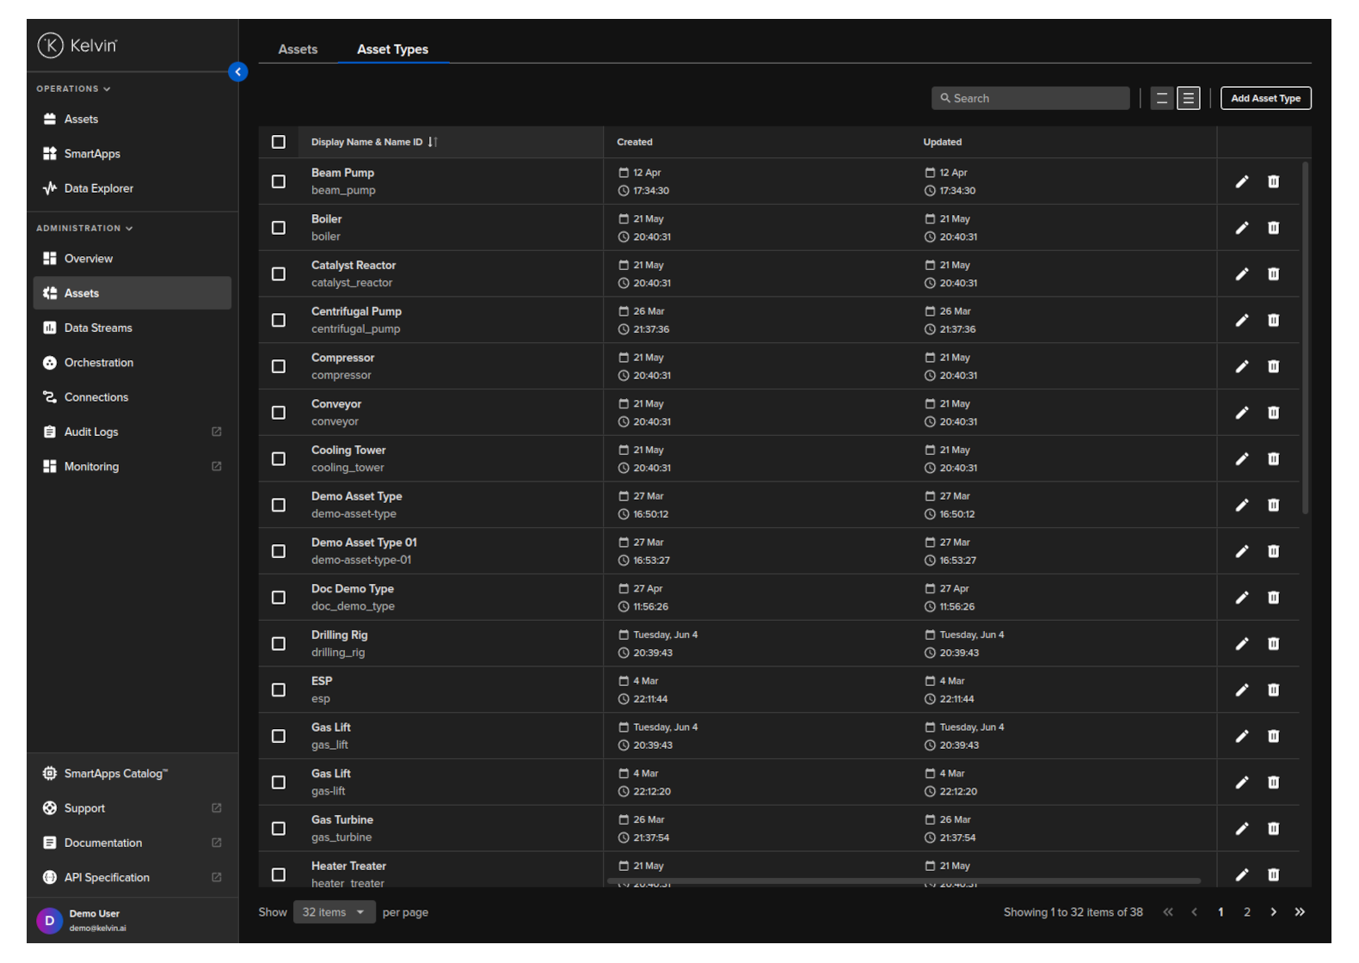Click the Add Asset Type button
The image size is (1359, 963).
pyautogui.click(x=1265, y=99)
